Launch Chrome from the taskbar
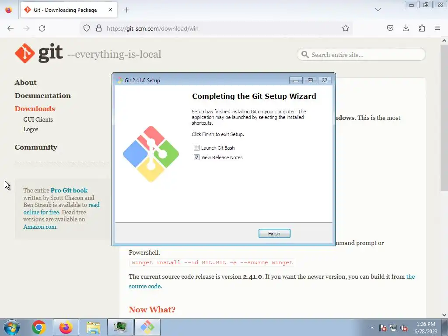The width and height of the screenshot is (448, 336). tap(39, 327)
